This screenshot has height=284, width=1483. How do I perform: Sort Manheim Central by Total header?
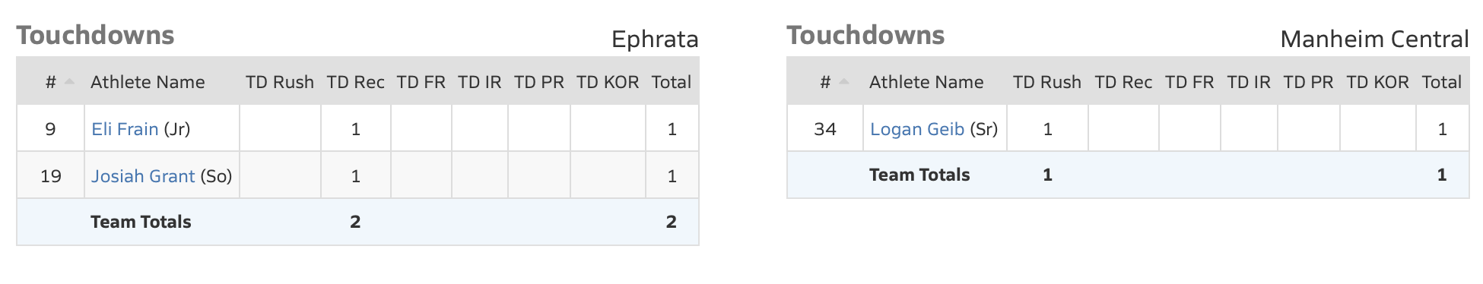pos(1442,82)
